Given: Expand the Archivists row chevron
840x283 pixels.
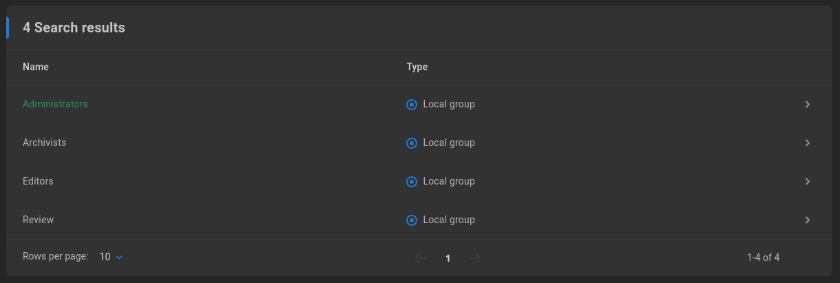Looking at the screenshot, I should coord(808,143).
